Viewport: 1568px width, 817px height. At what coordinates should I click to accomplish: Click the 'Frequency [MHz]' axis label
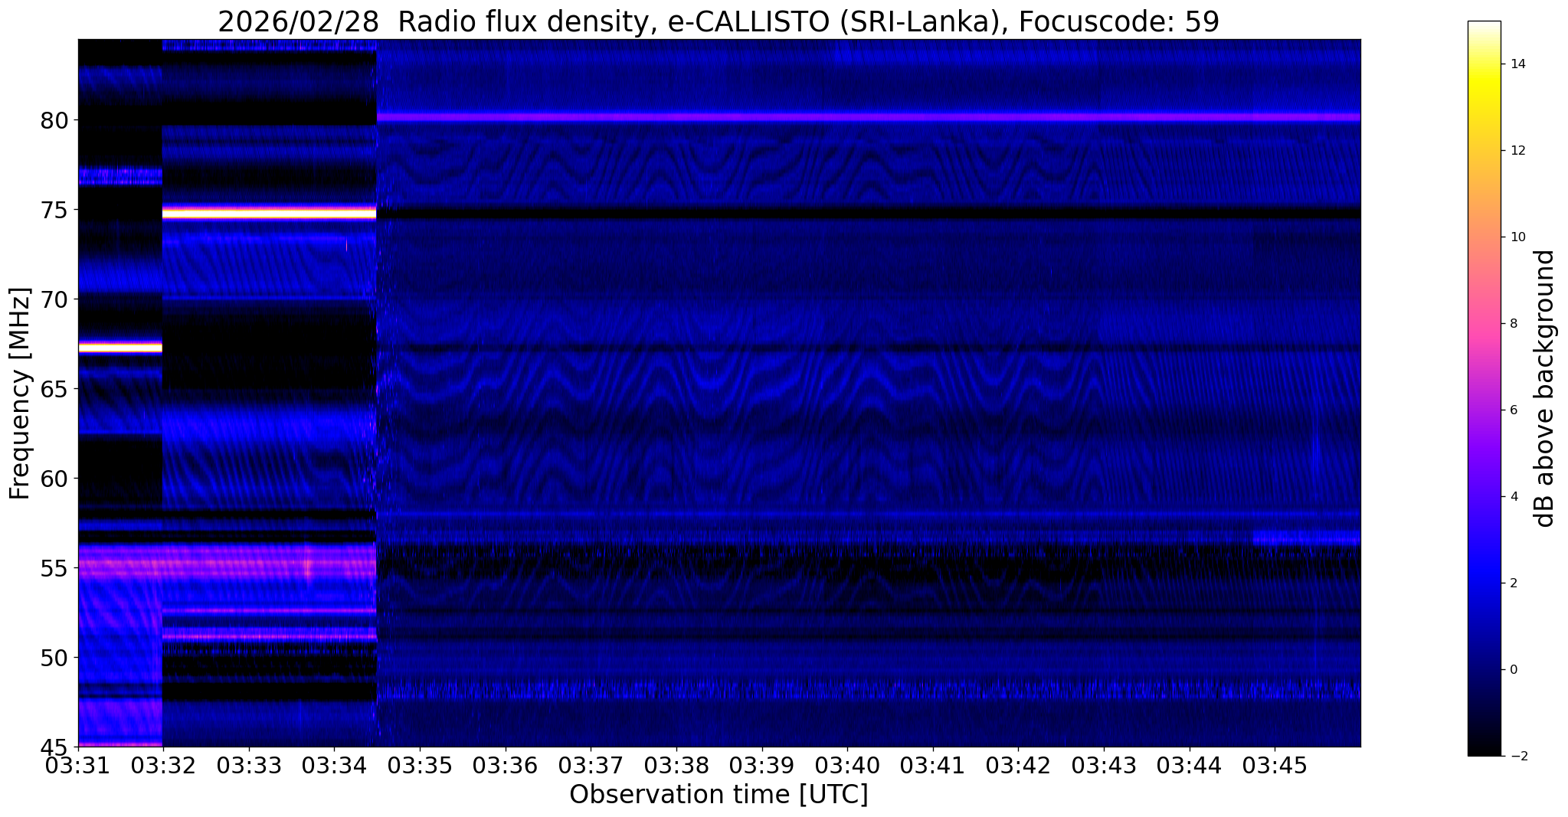[x=20, y=393]
